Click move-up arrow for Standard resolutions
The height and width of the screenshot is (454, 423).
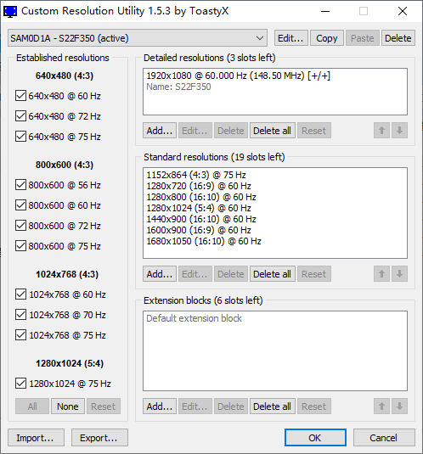pyautogui.click(x=381, y=273)
